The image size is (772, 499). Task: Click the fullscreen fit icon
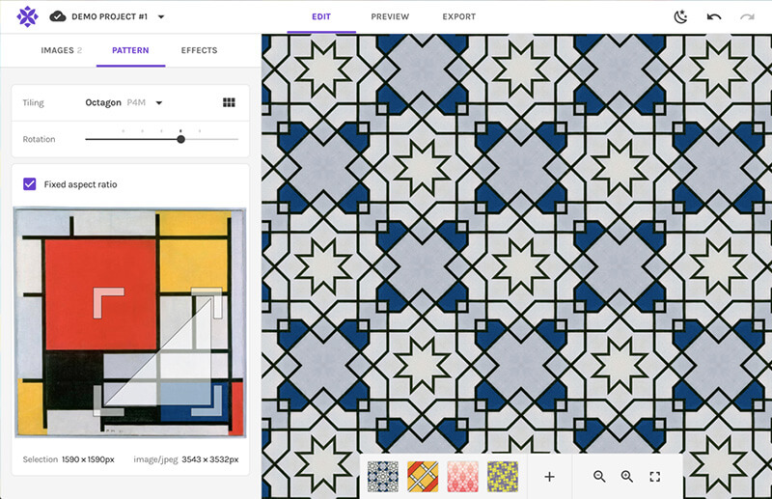655,477
